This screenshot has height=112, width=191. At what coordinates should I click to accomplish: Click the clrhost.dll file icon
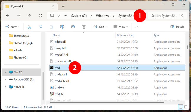[x=52, y=42]
